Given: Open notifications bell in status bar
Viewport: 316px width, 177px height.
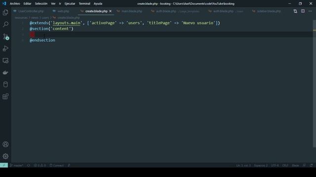Looking at the screenshot, I should pyautogui.click(x=311, y=165).
